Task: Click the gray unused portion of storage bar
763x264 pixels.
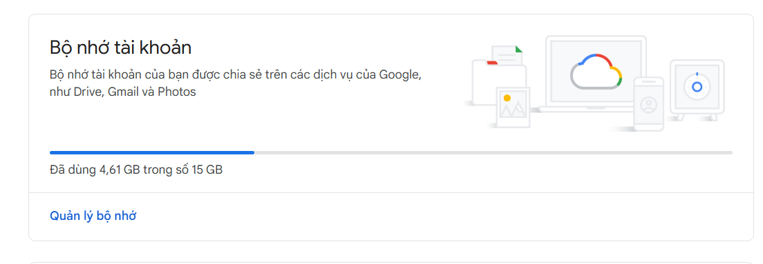Action: click(x=493, y=152)
